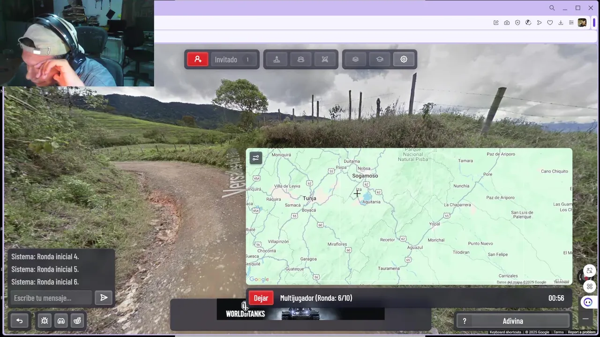This screenshot has width=600, height=337.
Task: Open Keyboard shortcuts link
Action: [x=505, y=332]
